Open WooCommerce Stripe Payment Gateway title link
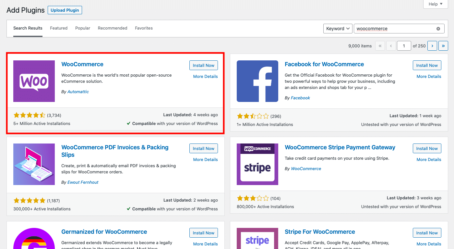 (340, 147)
